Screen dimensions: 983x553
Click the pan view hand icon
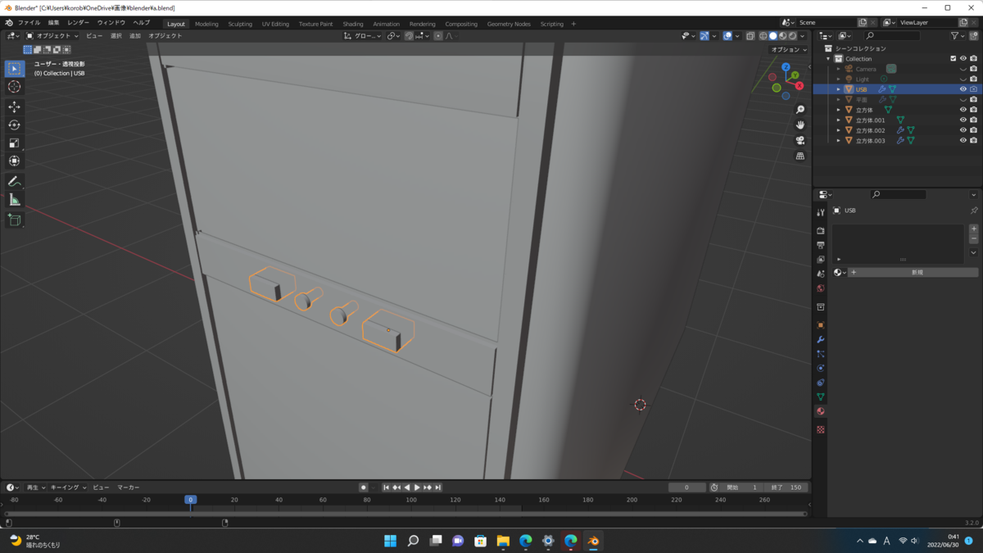click(800, 125)
